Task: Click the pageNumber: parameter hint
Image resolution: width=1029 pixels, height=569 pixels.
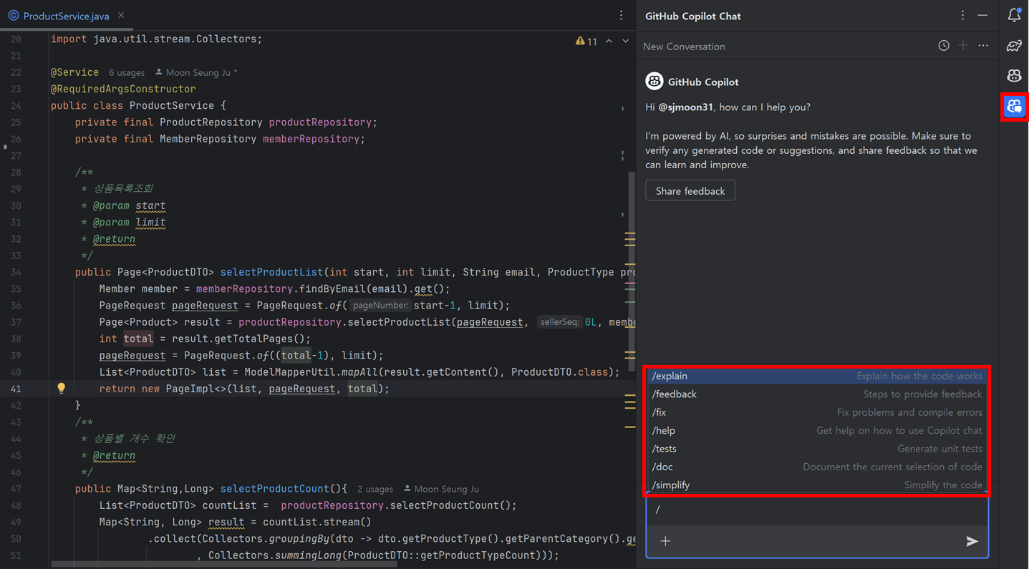Action: (381, 306)
